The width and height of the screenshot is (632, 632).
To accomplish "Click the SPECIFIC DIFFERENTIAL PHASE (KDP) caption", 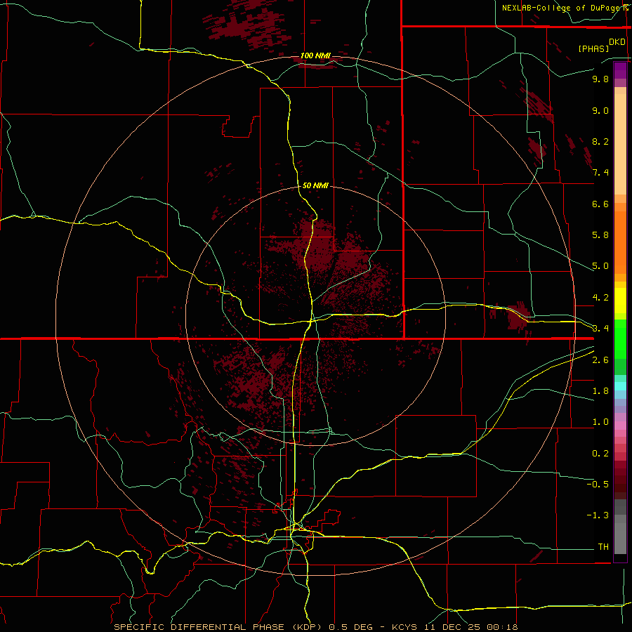I will pyautogui.click(x=218, y=627).
